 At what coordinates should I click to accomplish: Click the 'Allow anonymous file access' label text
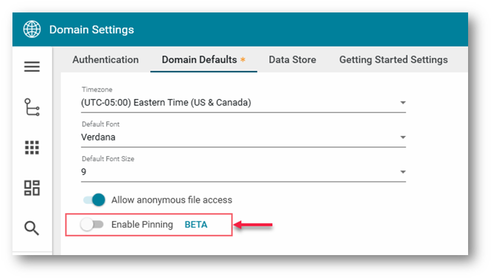point(171,200)
